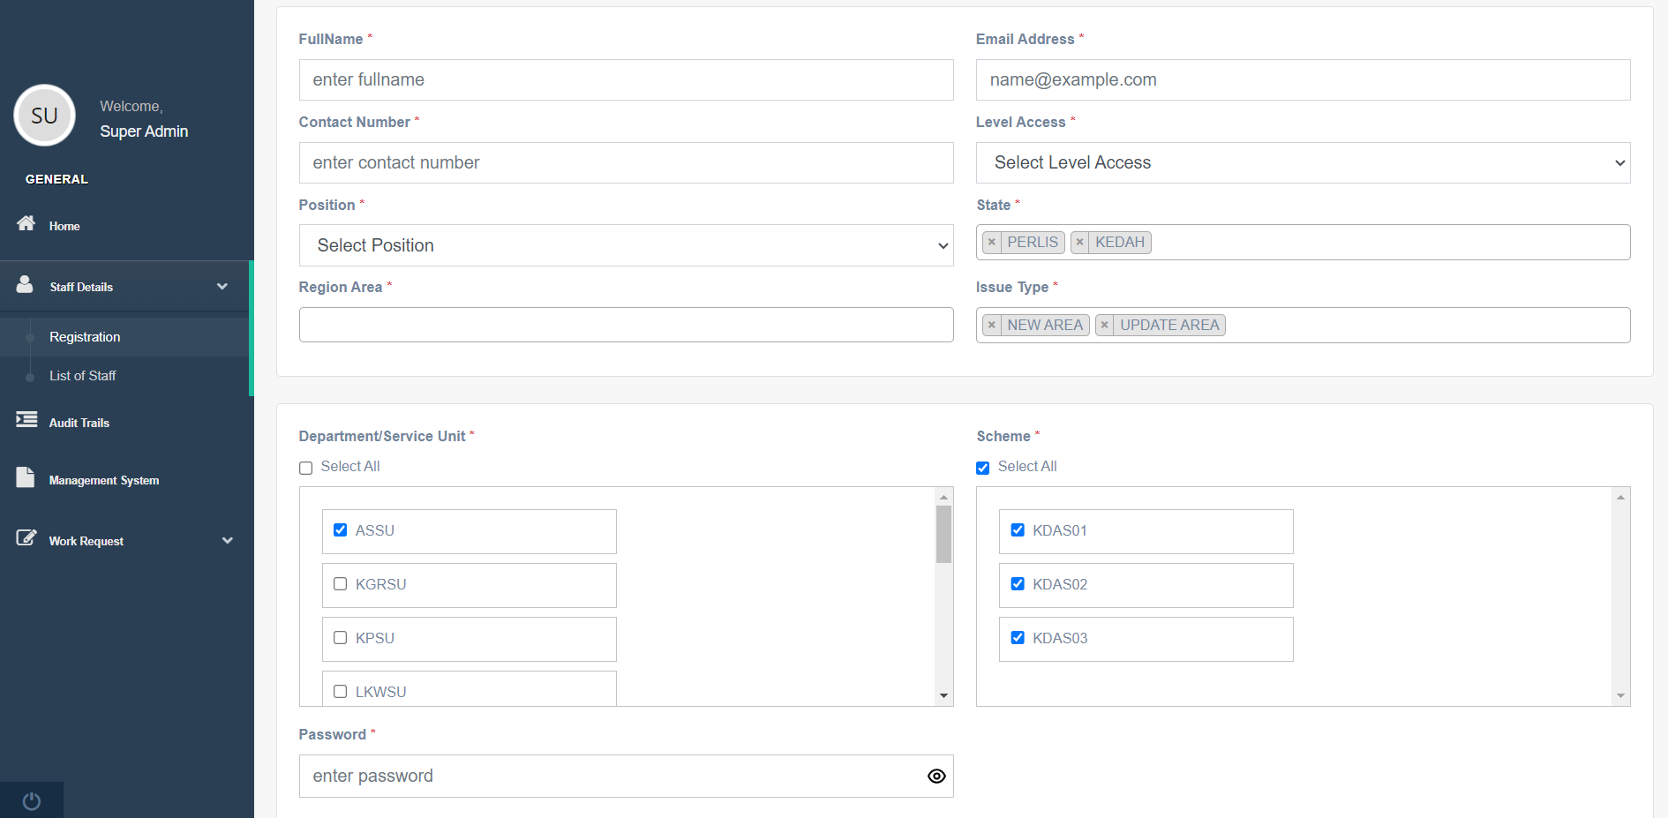Click the FullName input field
The height and width of the screenshot is (818, 1668).
pos(626,80)
